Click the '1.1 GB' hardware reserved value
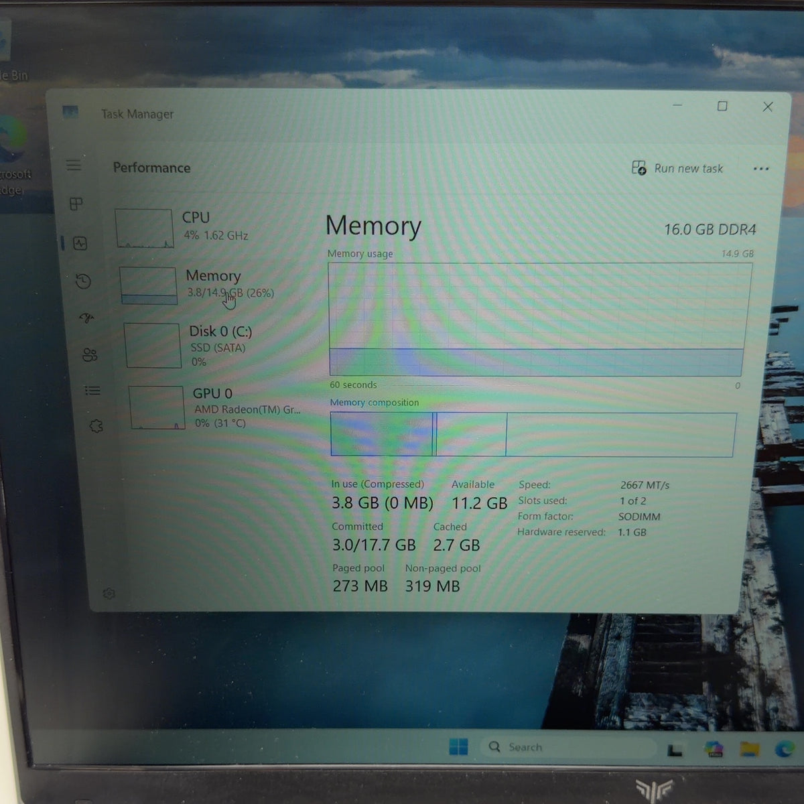This screenshot has height=804, width=804. pyautogui.click(x=632, y=533)
